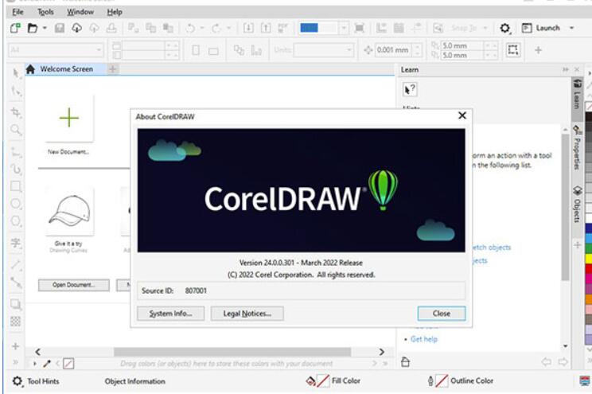Click the cloud upload icon
Viewport: 592px width, 394px height.
click(94, 28)
